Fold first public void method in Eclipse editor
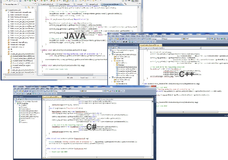 coord(41,50)
